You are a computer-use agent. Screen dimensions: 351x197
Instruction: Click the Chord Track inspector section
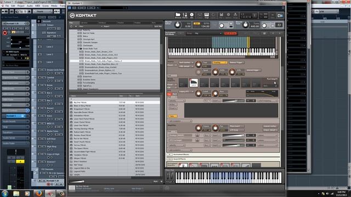[x=16, y=72]
